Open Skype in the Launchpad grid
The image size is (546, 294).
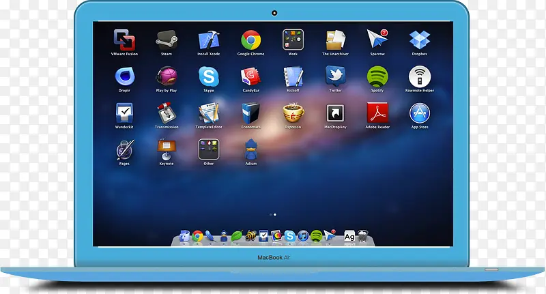pyautogui.click(x=209, y=76)
